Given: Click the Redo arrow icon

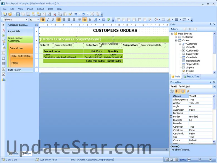Looking at the screenshot, I should [84, 14].
